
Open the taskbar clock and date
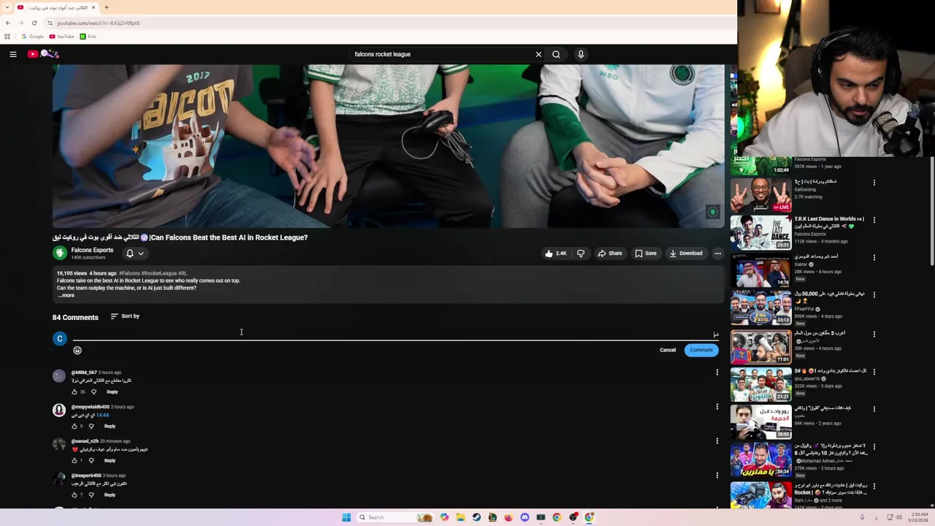pyautogui.click(x=918, y=517)
